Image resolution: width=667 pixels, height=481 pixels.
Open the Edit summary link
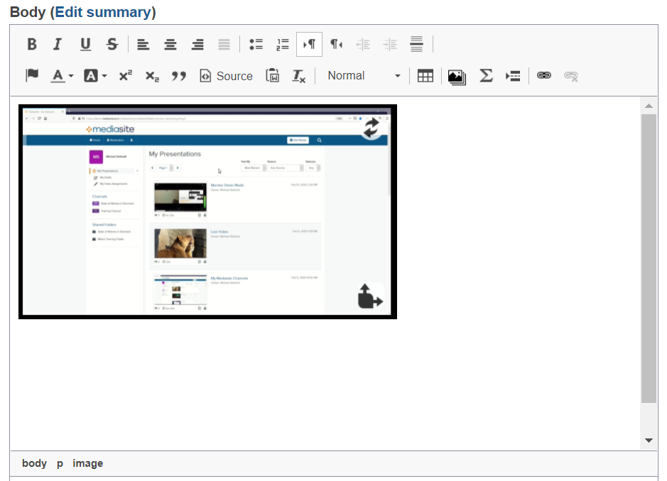click(x=103, y=12)
